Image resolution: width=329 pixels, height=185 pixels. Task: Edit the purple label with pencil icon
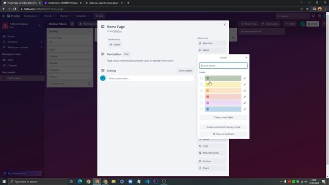245,103
